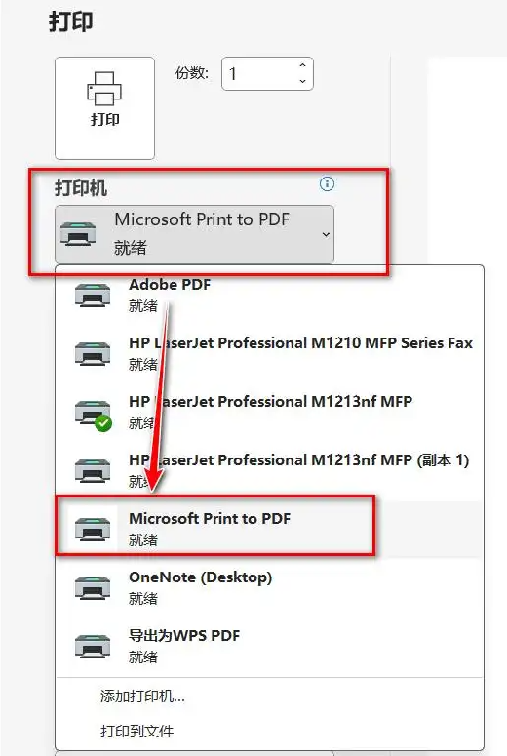Viewport: 507px width, 756px height.
Task: Decrease copies with the down stepper arrow
Action: (x=302, y=82)
